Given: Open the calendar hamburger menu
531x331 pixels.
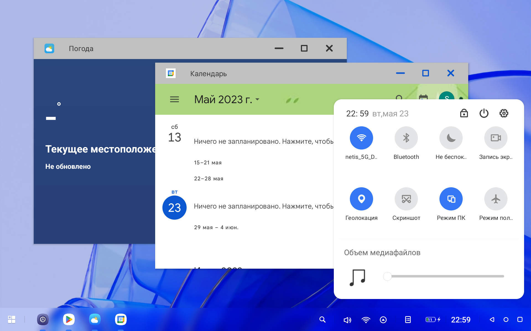Looking at the screenshot, I should pyautogui.click(x=174, y=99).
